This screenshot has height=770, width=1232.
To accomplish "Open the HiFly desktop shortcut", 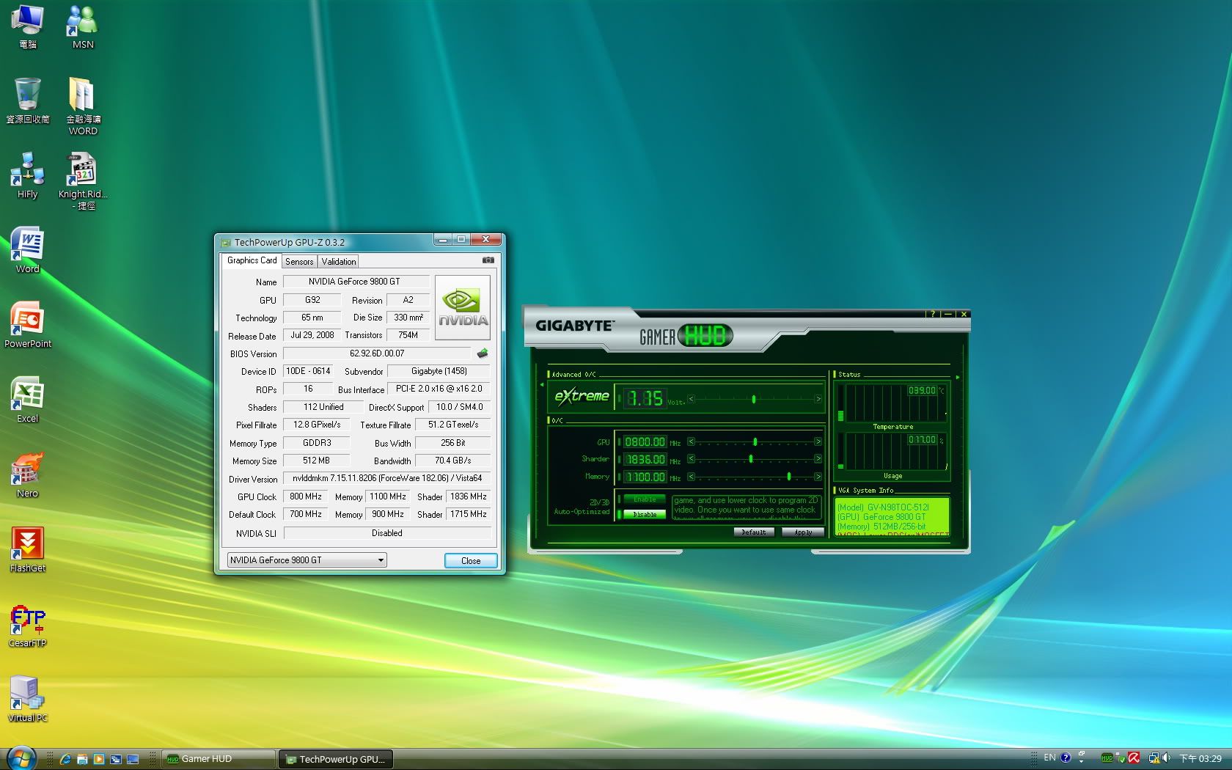I will tap(28, 176).
